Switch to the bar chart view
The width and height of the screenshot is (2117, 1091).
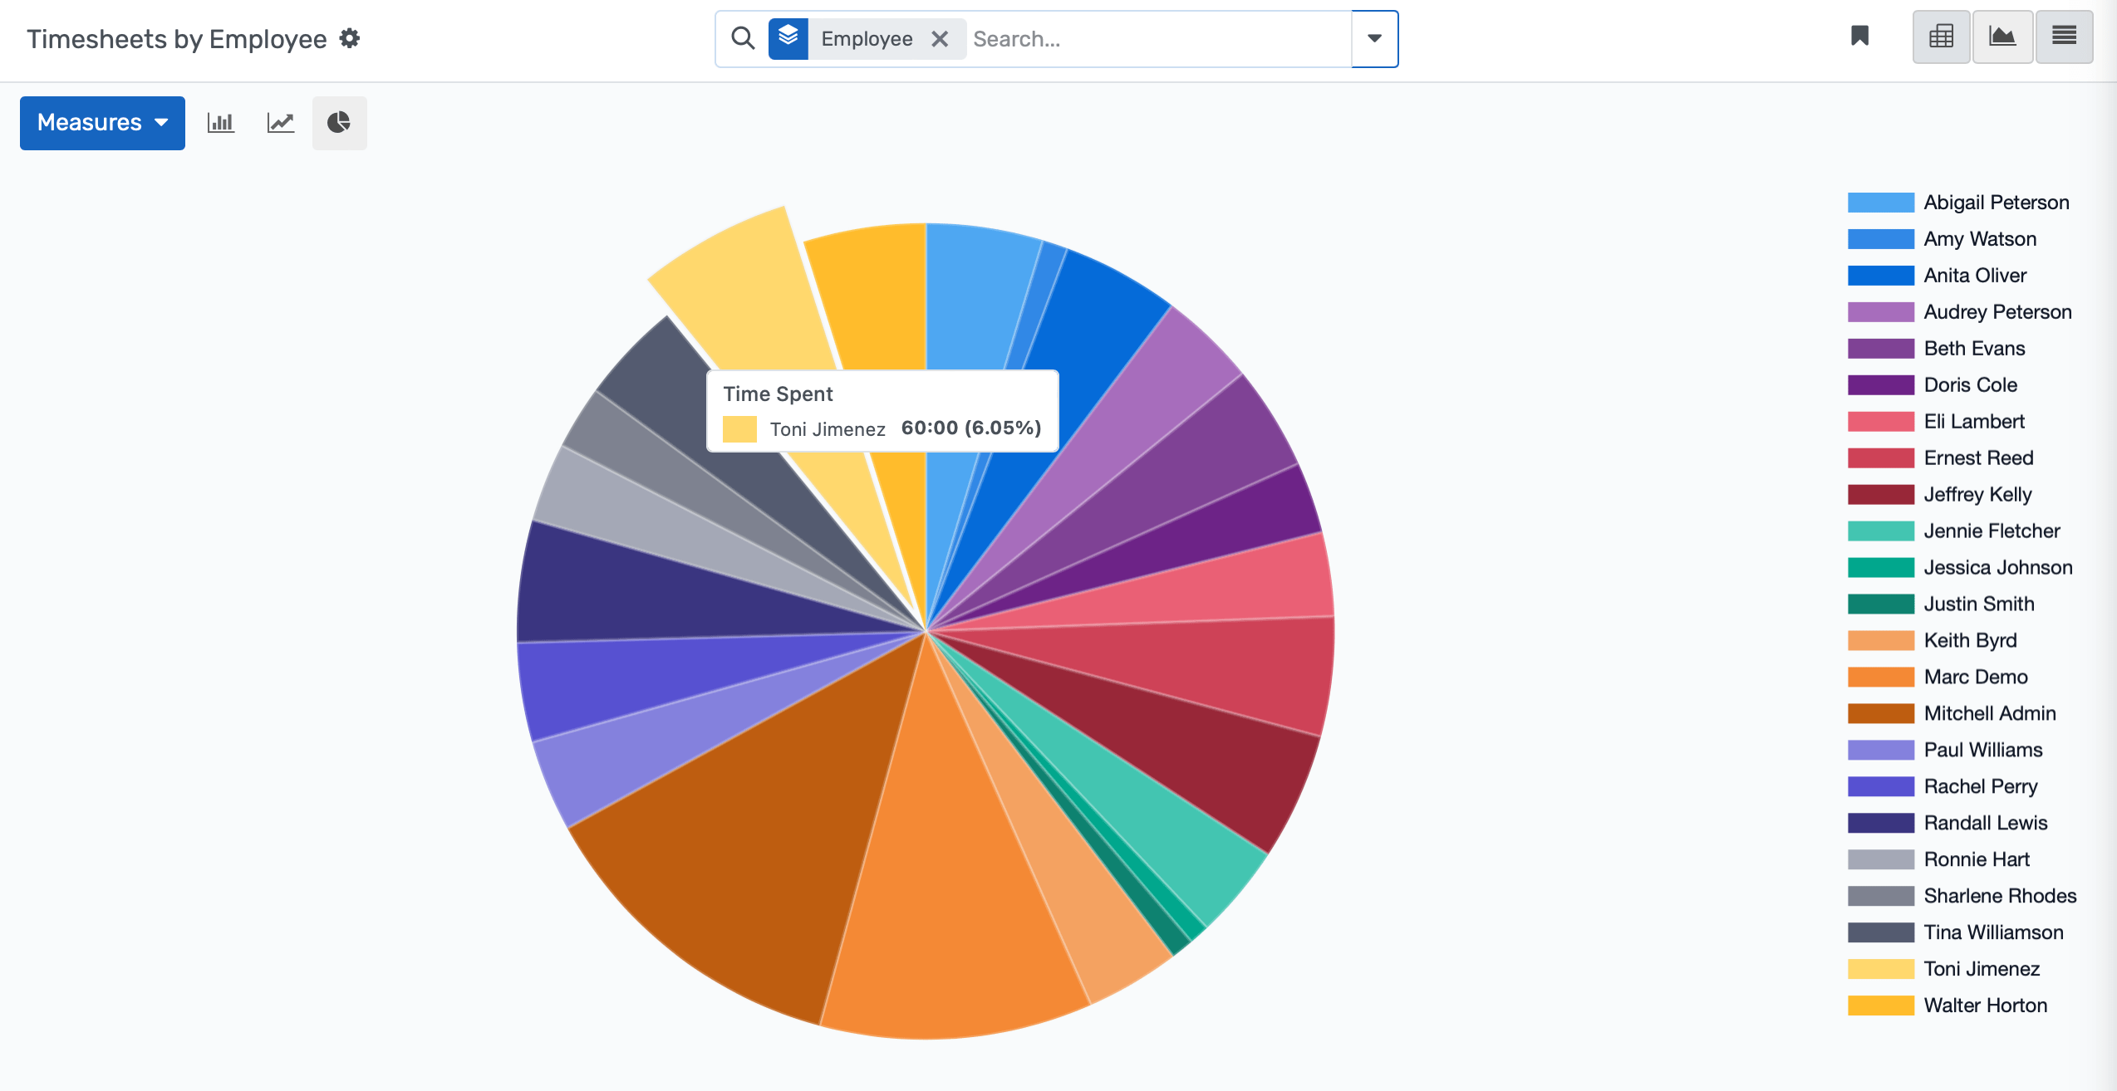click(x=220, y=122)
